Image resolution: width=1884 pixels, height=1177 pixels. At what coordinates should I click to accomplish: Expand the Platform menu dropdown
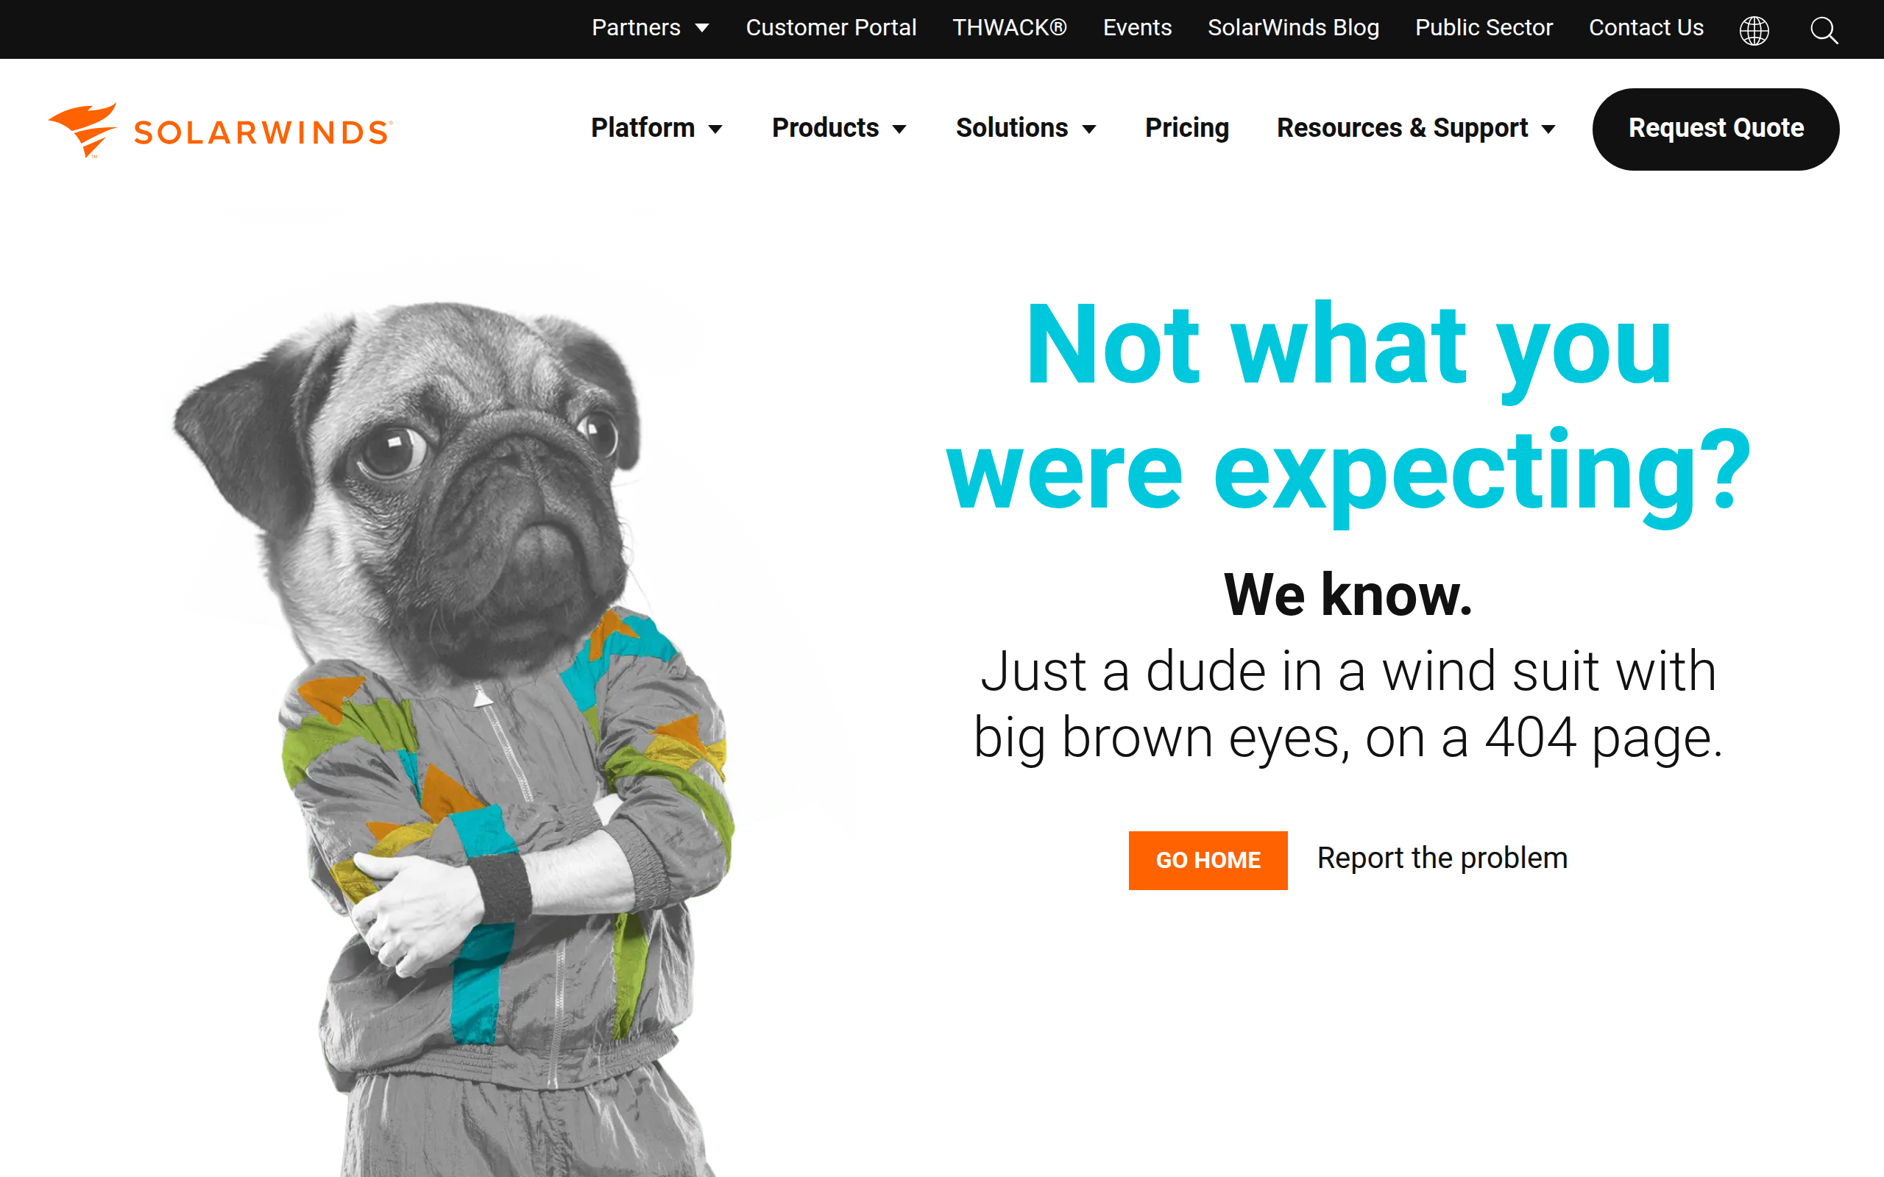656,129
